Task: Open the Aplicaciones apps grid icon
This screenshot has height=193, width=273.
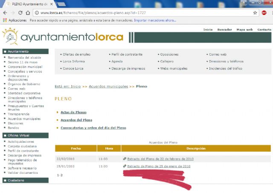Action: coord(5,20)
